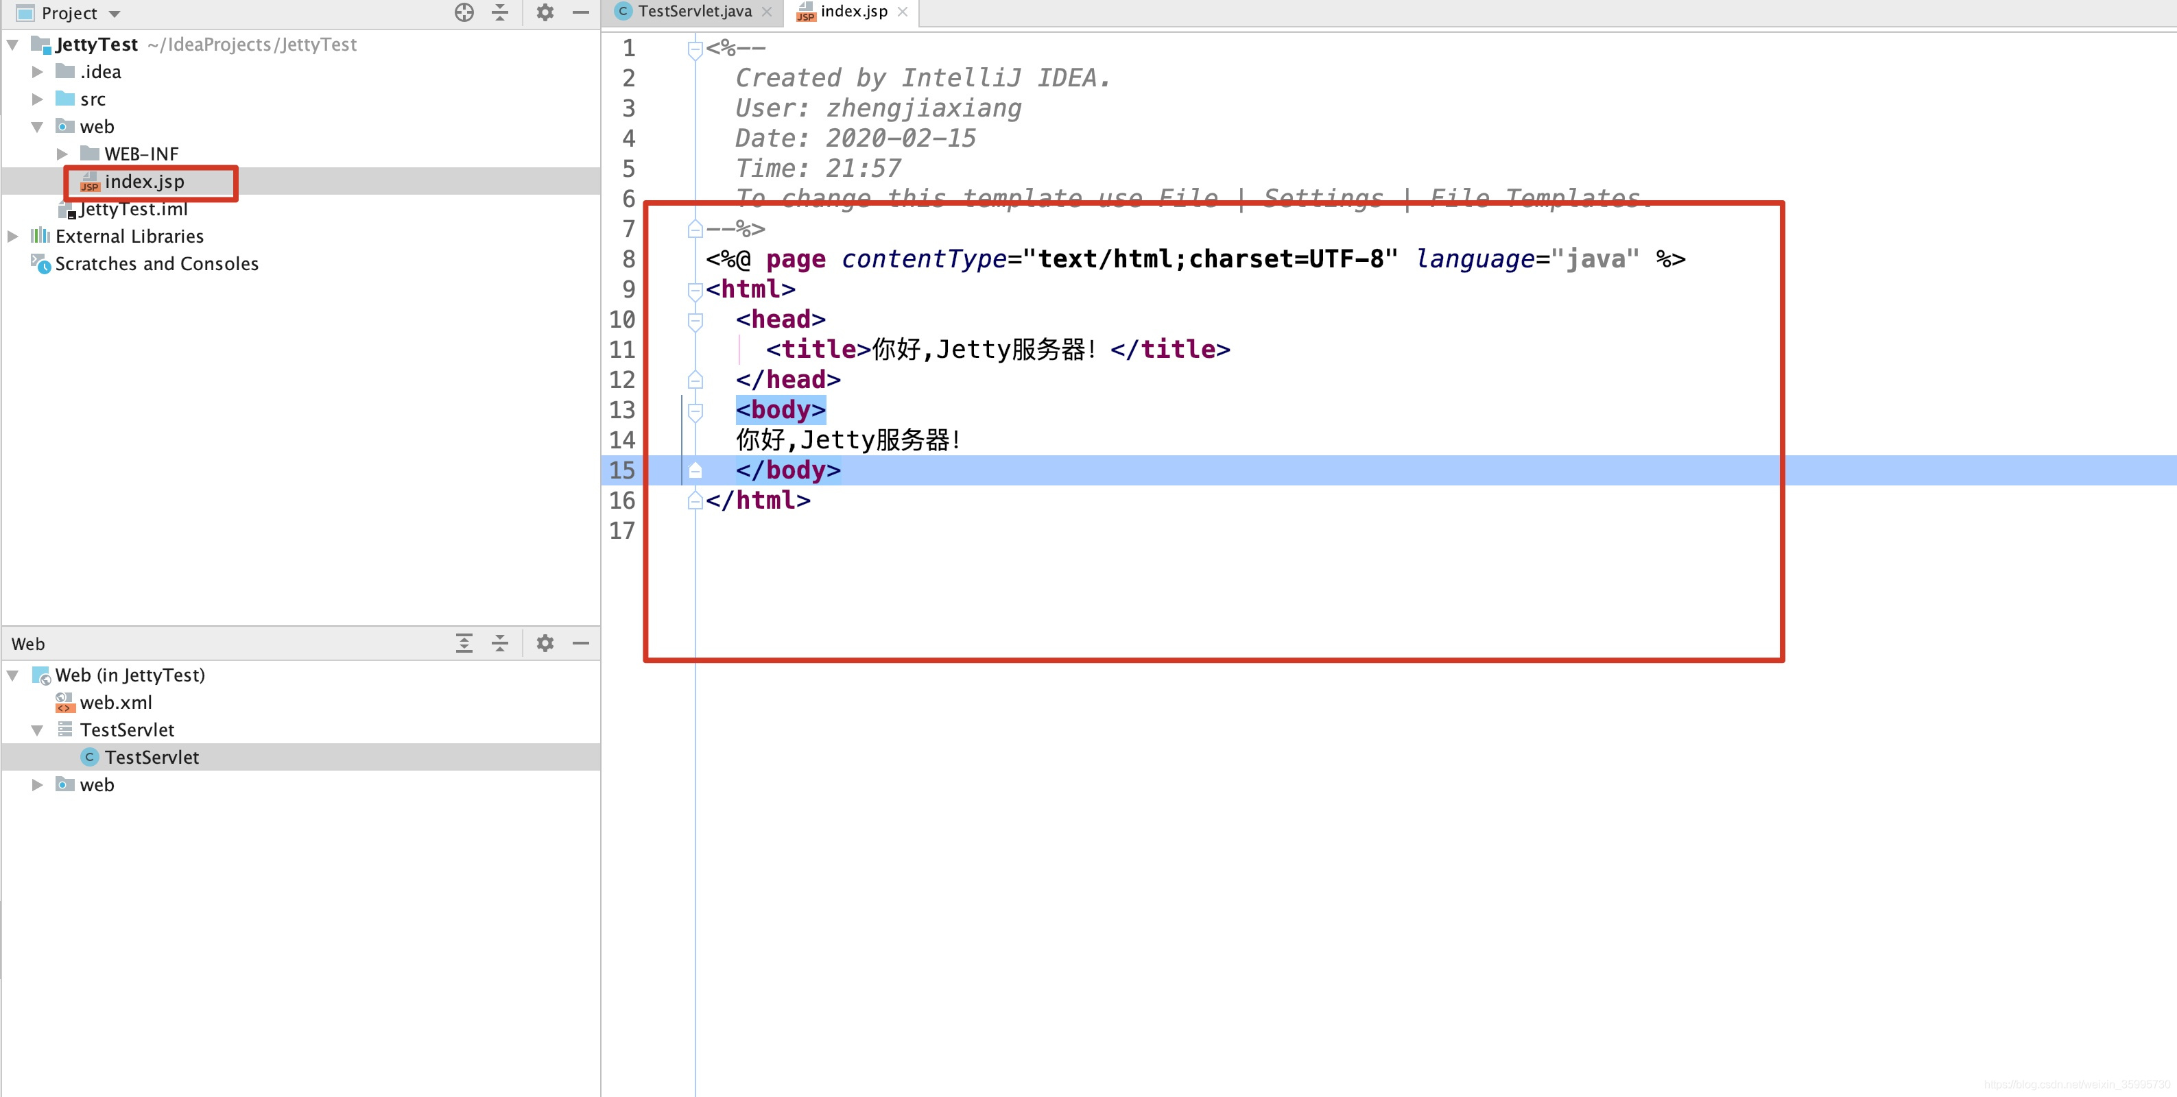Screen dimensions: 2177x1097
Task: Open the Project view dropdown
Action: click(x=115, y=14)
